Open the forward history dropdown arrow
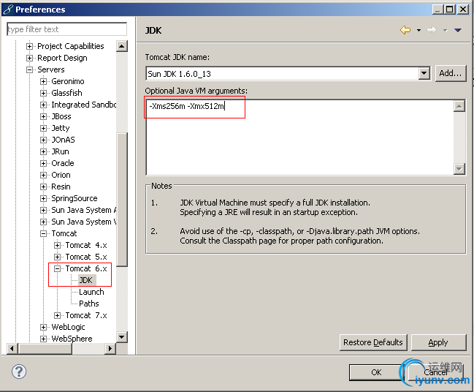The width and height of the screenshot is (474, 392). (x=445, y=30)
